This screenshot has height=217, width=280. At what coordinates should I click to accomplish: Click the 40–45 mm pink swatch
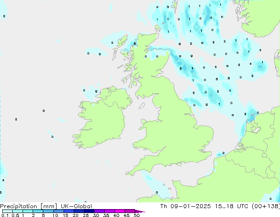tap(120, 211)
